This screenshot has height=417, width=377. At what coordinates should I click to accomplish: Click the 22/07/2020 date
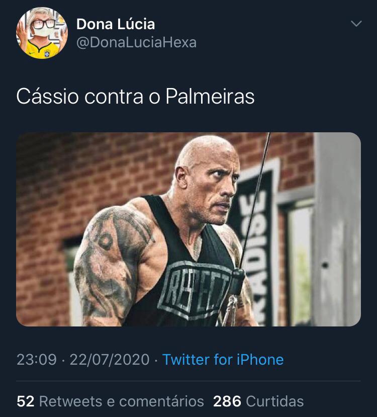[x=110, y=360]
